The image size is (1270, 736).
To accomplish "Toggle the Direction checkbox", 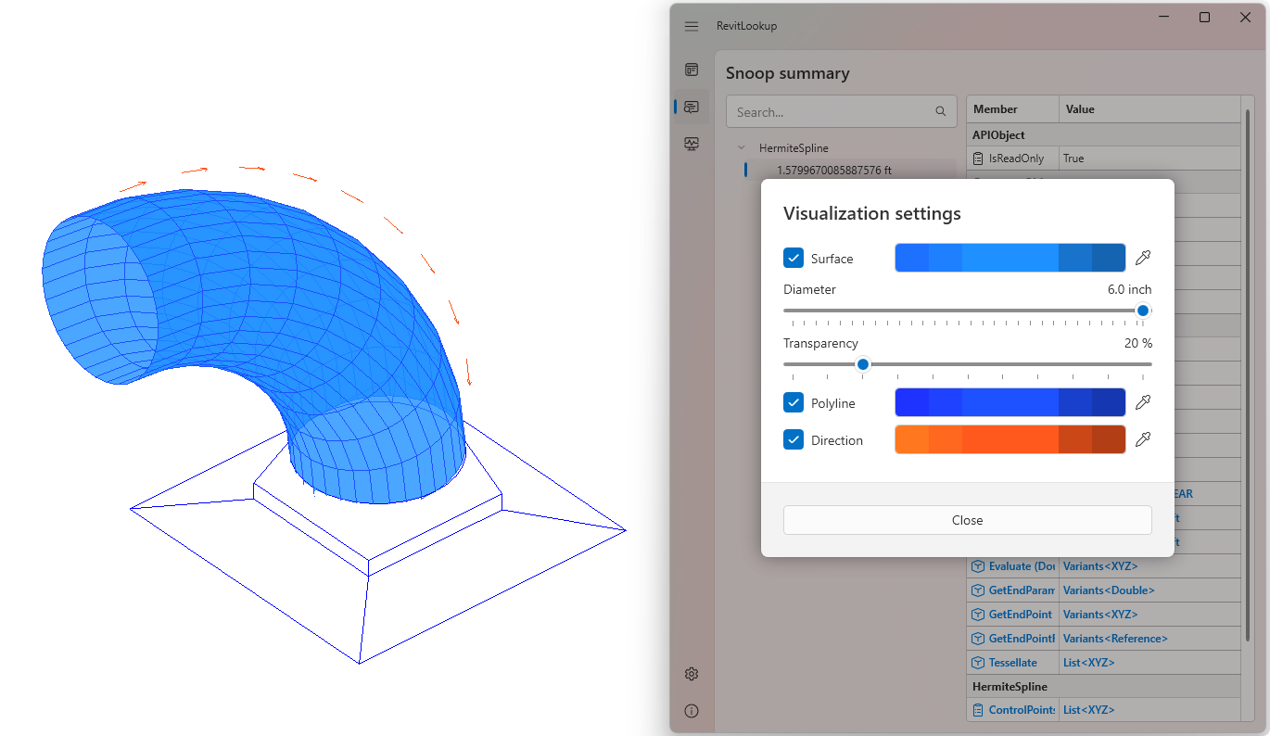I will [794, 439].
